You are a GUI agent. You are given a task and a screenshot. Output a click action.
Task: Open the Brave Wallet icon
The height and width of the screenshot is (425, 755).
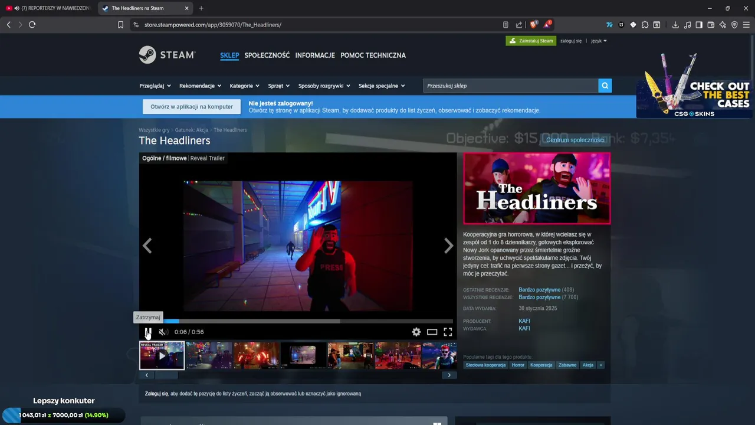(711, 25)
